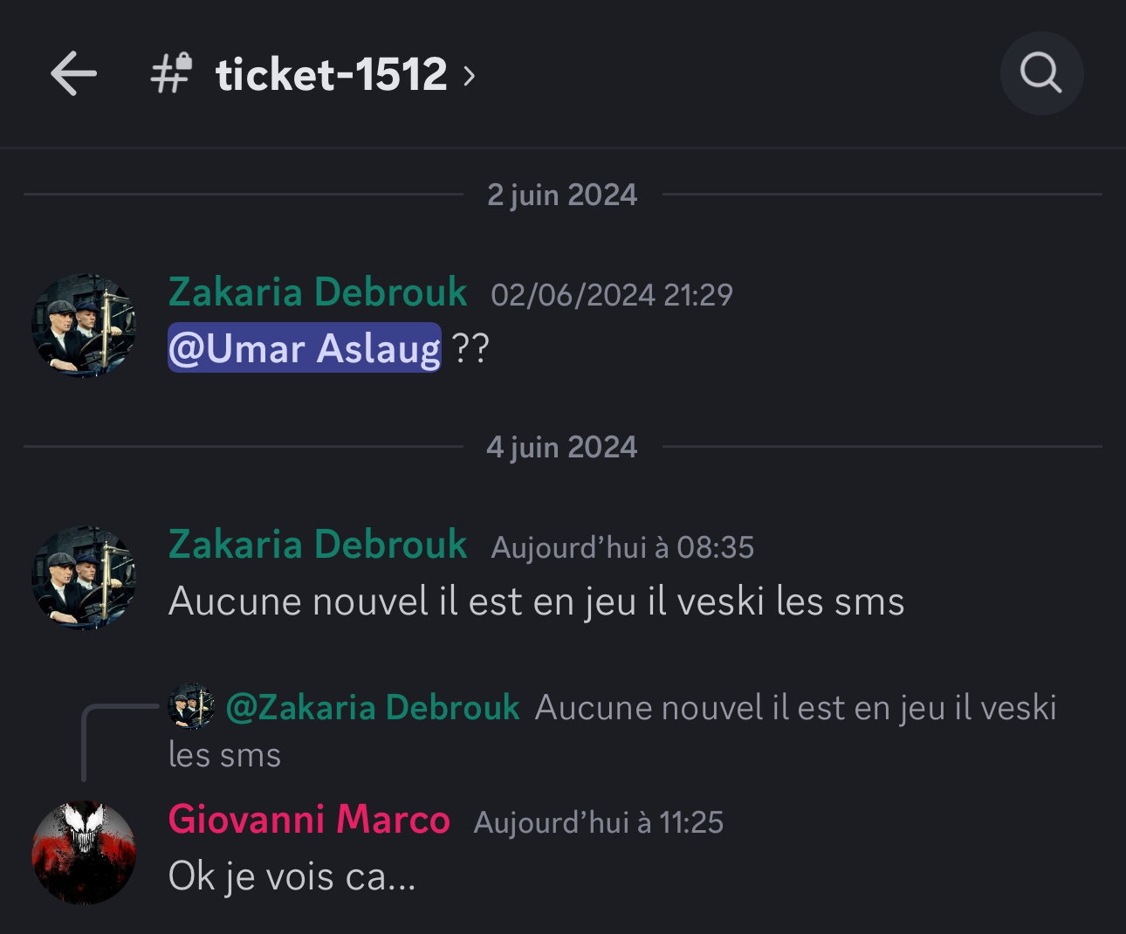The height and width of the screenshot is (934, 1126).
Task: Tap the back arrow icon
Action: pyautogui.click(x=73, y=73)
